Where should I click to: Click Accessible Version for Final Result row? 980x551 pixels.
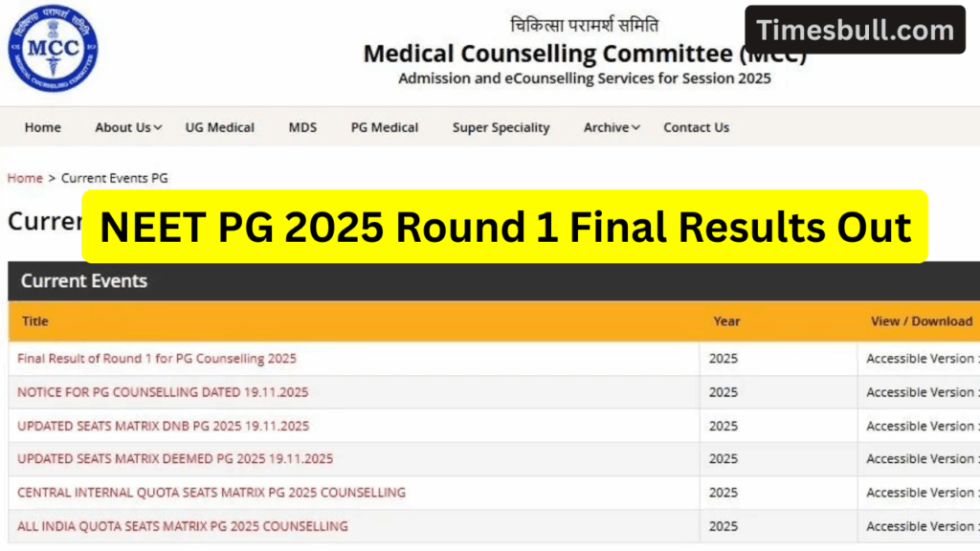click(x=920, y=359)
